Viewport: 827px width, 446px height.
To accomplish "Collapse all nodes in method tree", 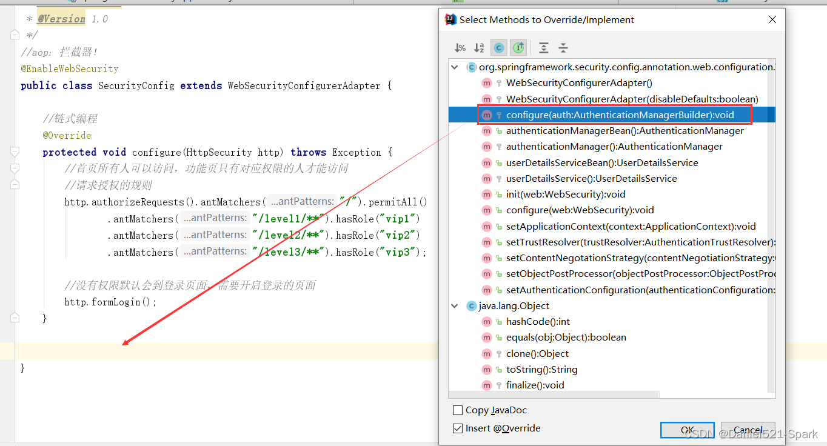I will (x=563, y=48).
